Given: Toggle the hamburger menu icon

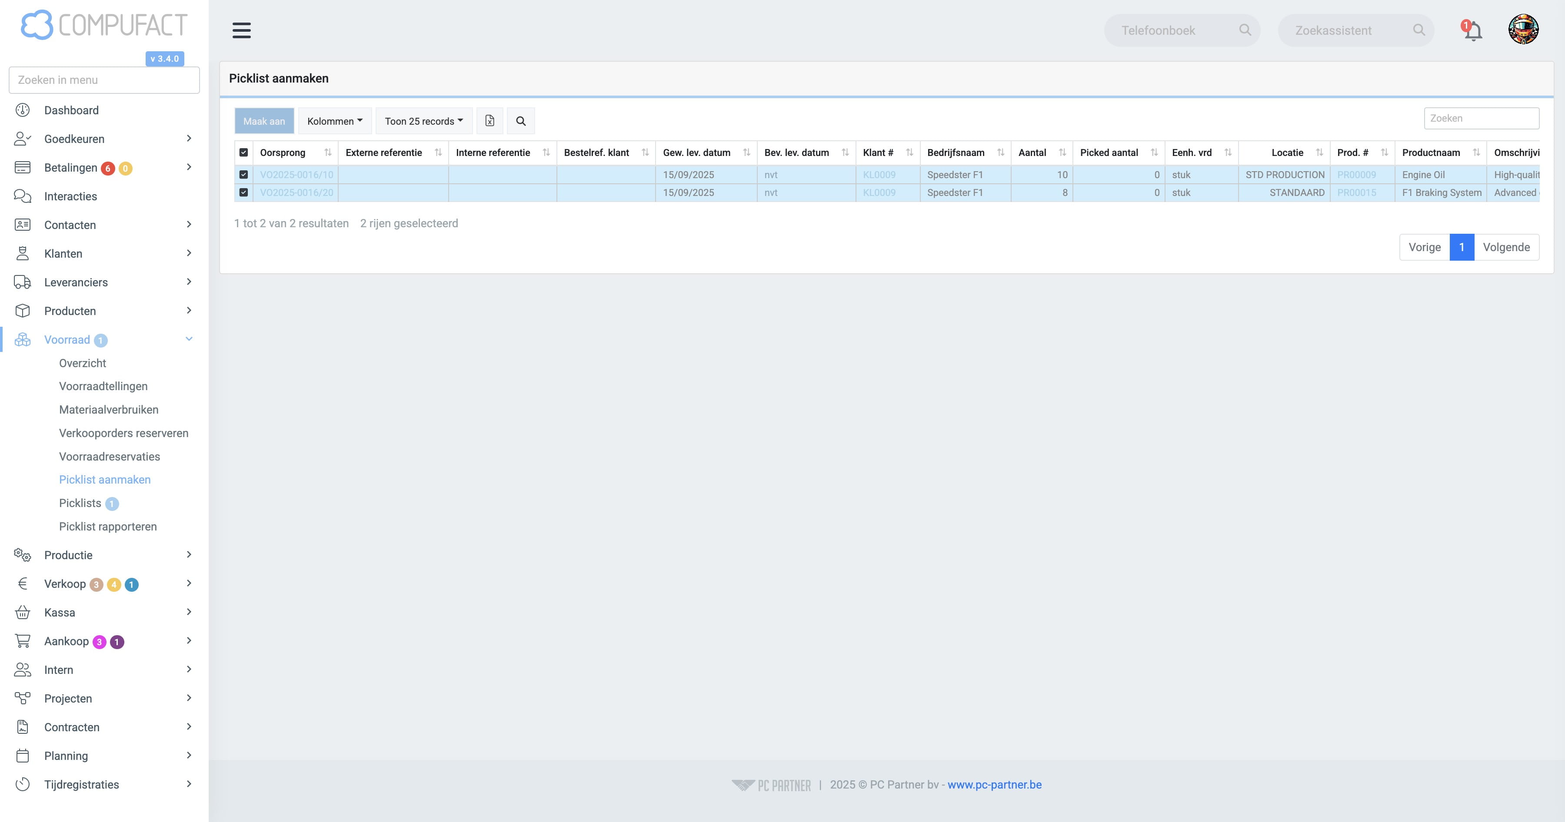Looking at the screenshot, I should (241, 30).
